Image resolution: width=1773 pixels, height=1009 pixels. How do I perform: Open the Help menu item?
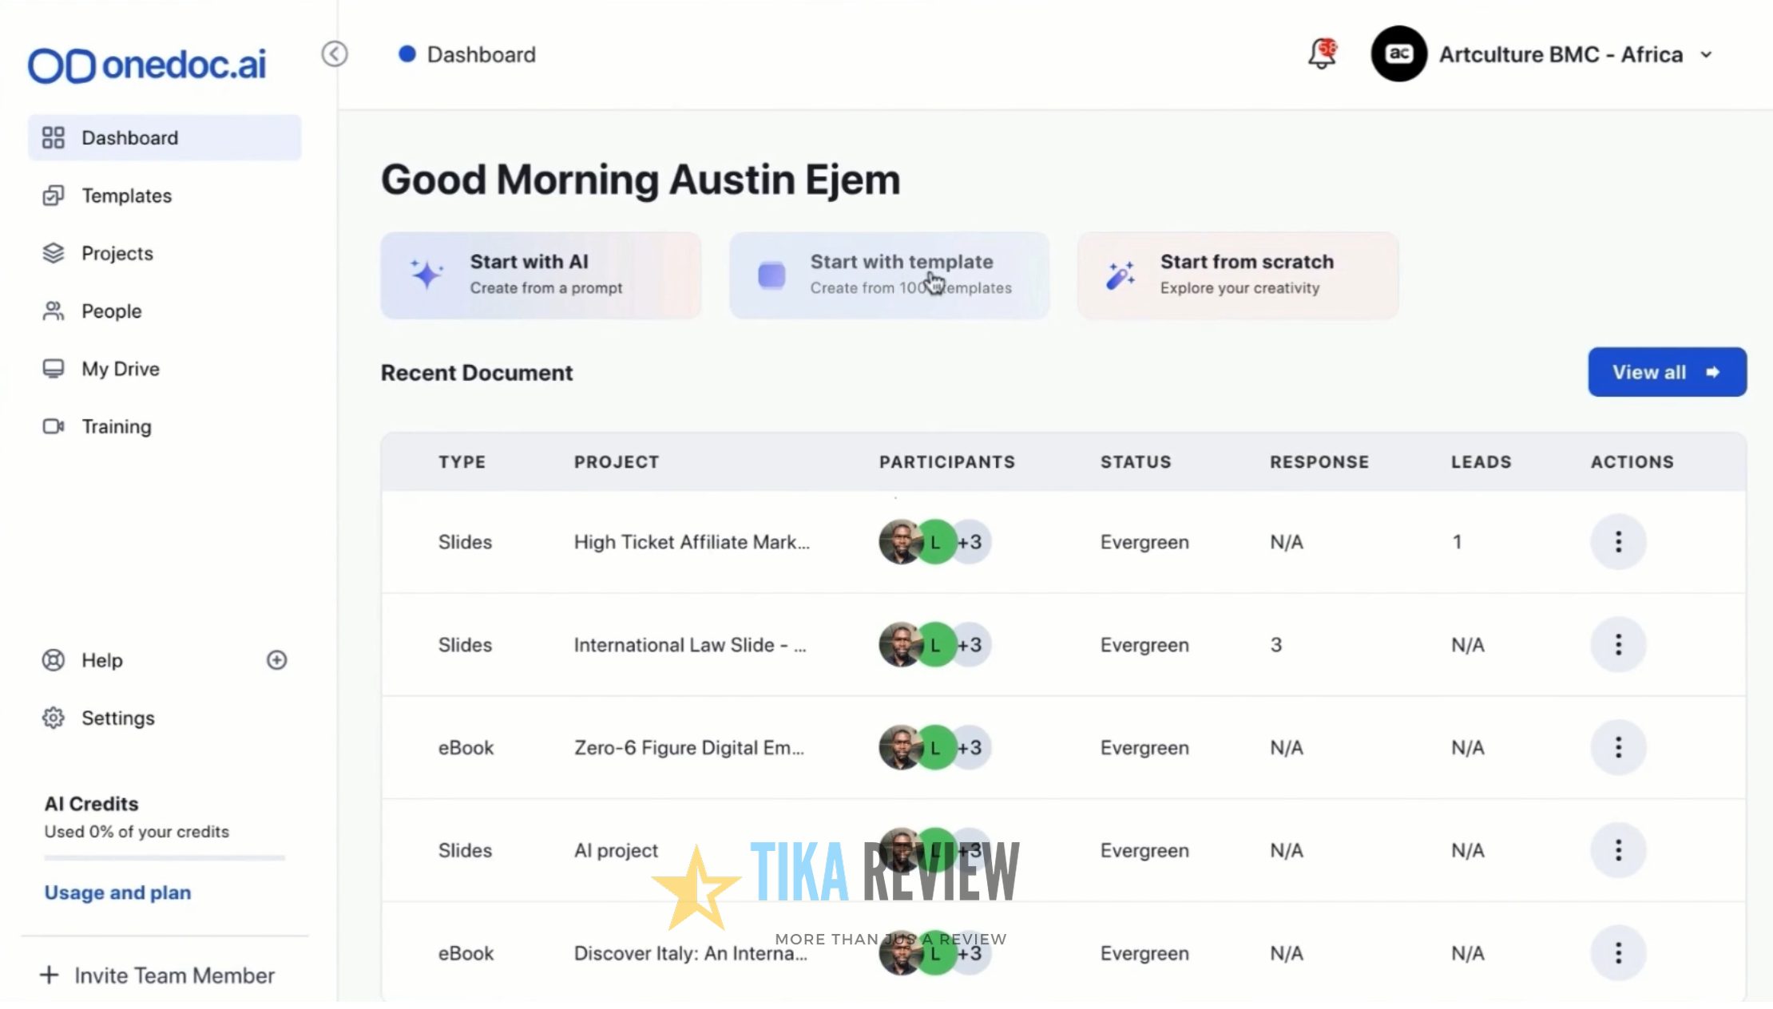(x=101, y=660)
